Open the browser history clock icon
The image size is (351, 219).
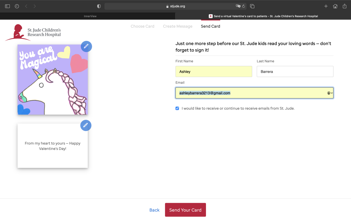click(x=17, y=6)
